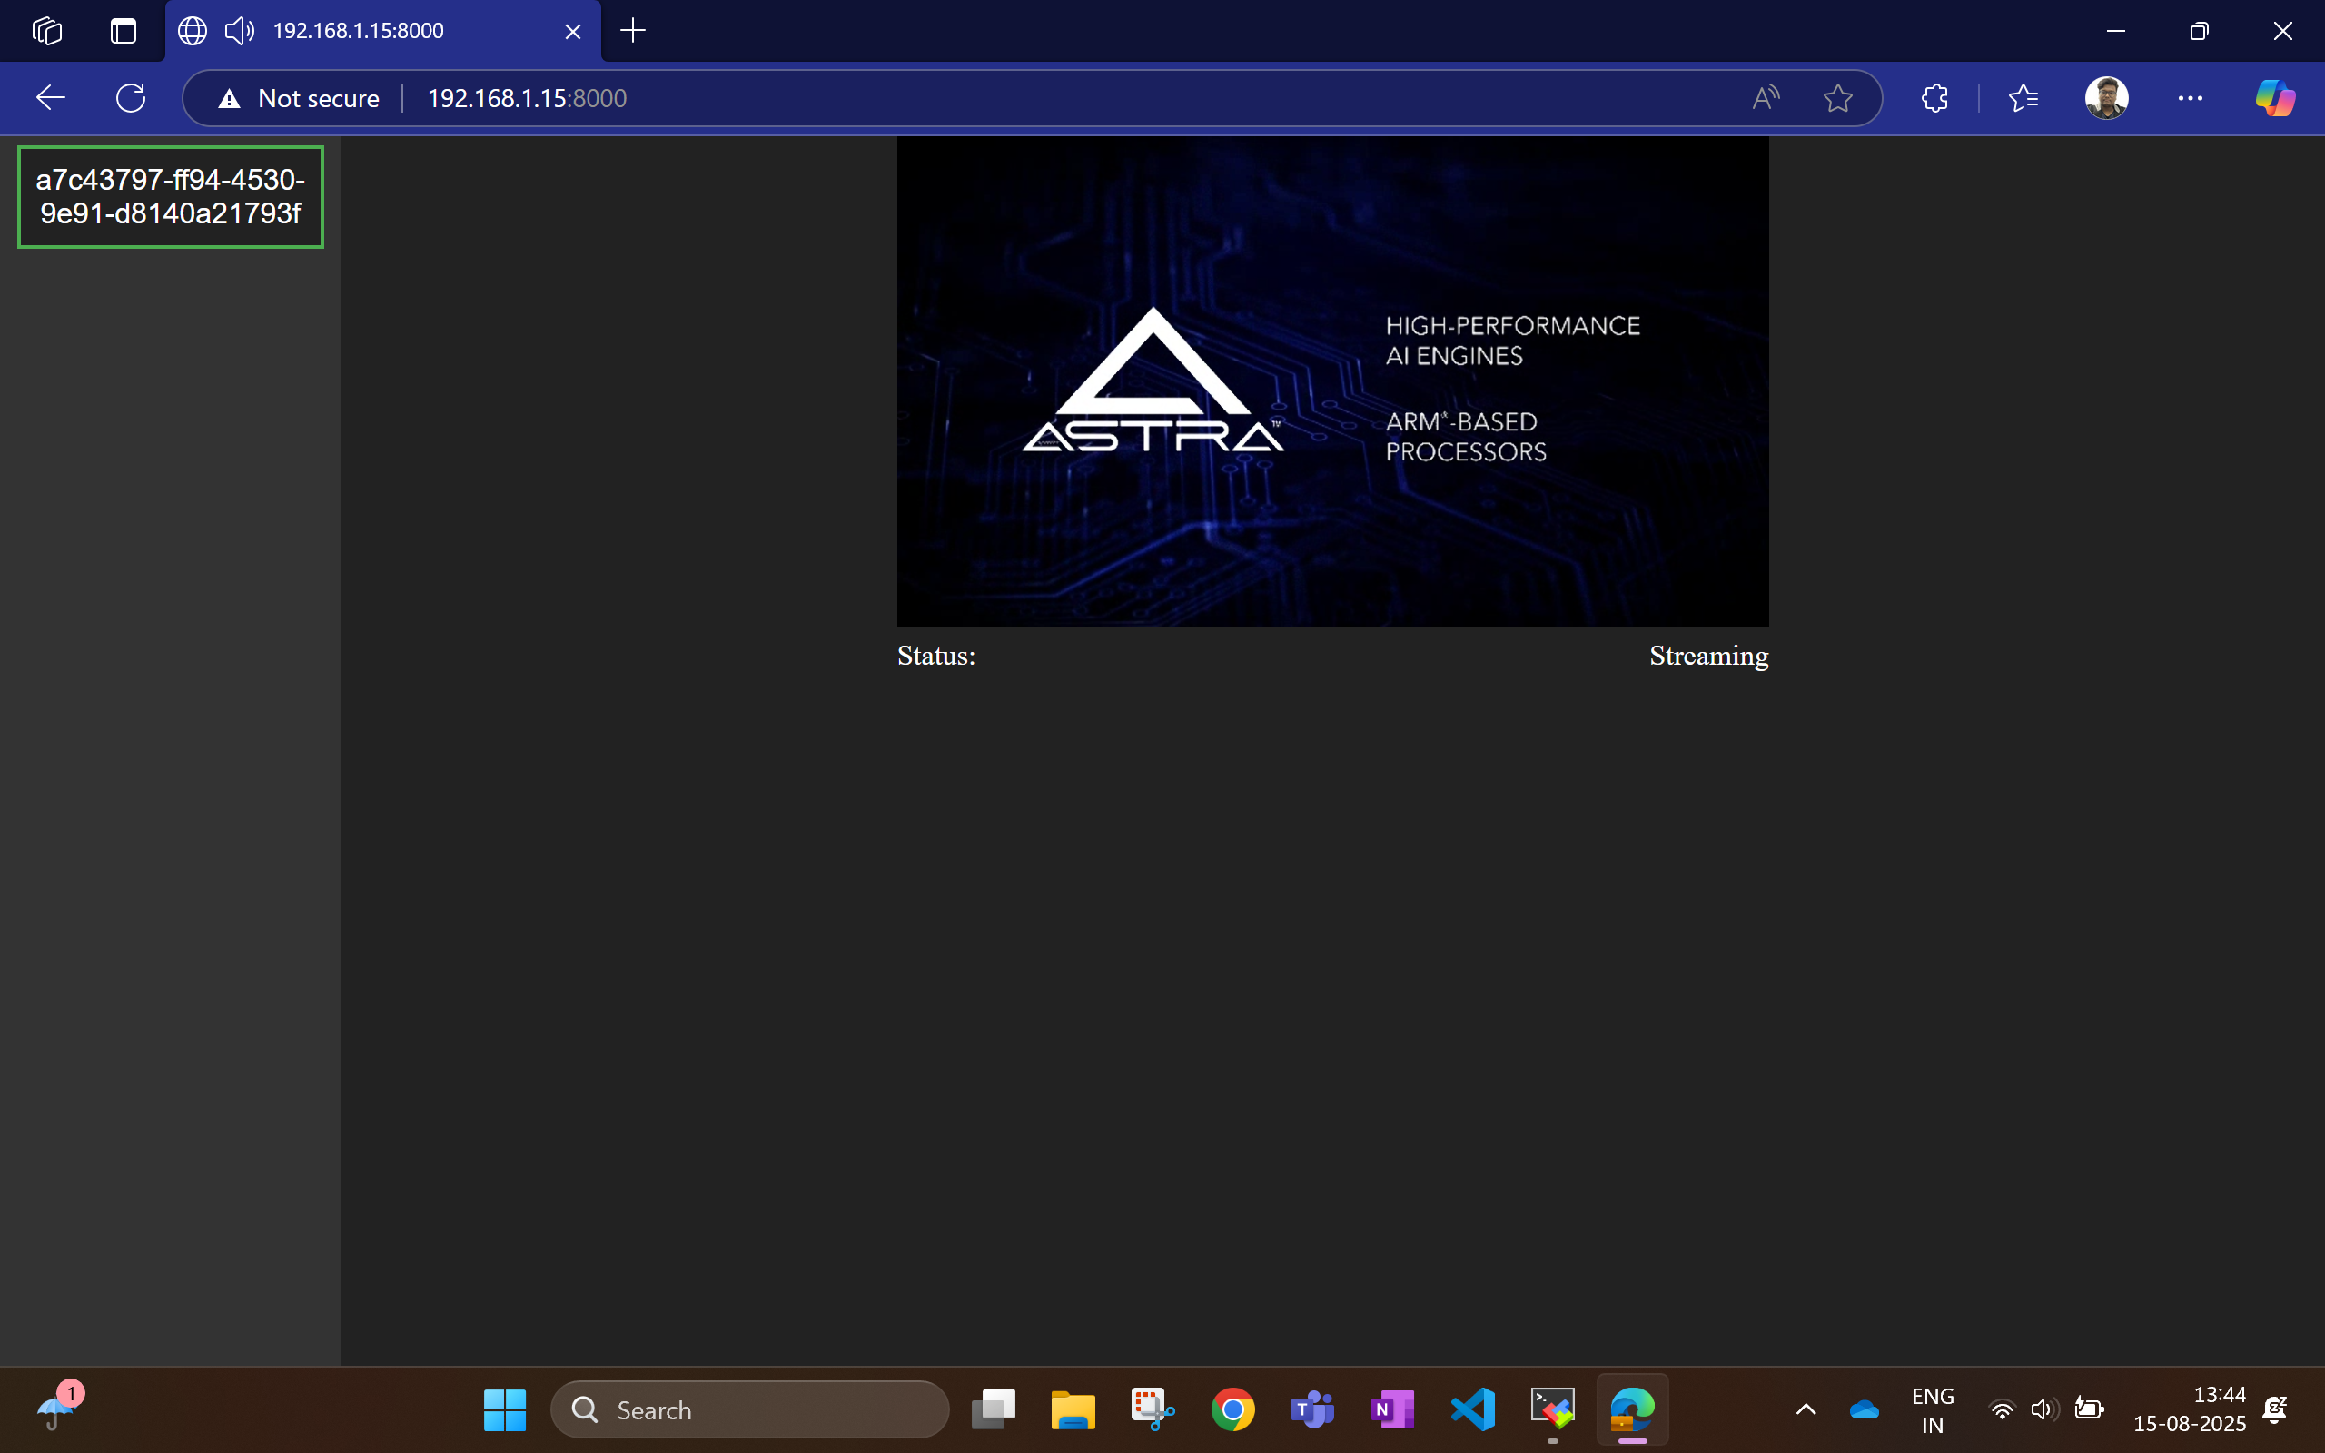Open Visual Studio Code from the taskbar
This screenshot has height=1453, width=2325.
1473,1409
